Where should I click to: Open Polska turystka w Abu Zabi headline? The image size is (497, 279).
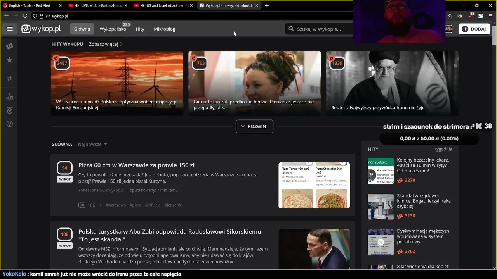click(x=170, y=235)
